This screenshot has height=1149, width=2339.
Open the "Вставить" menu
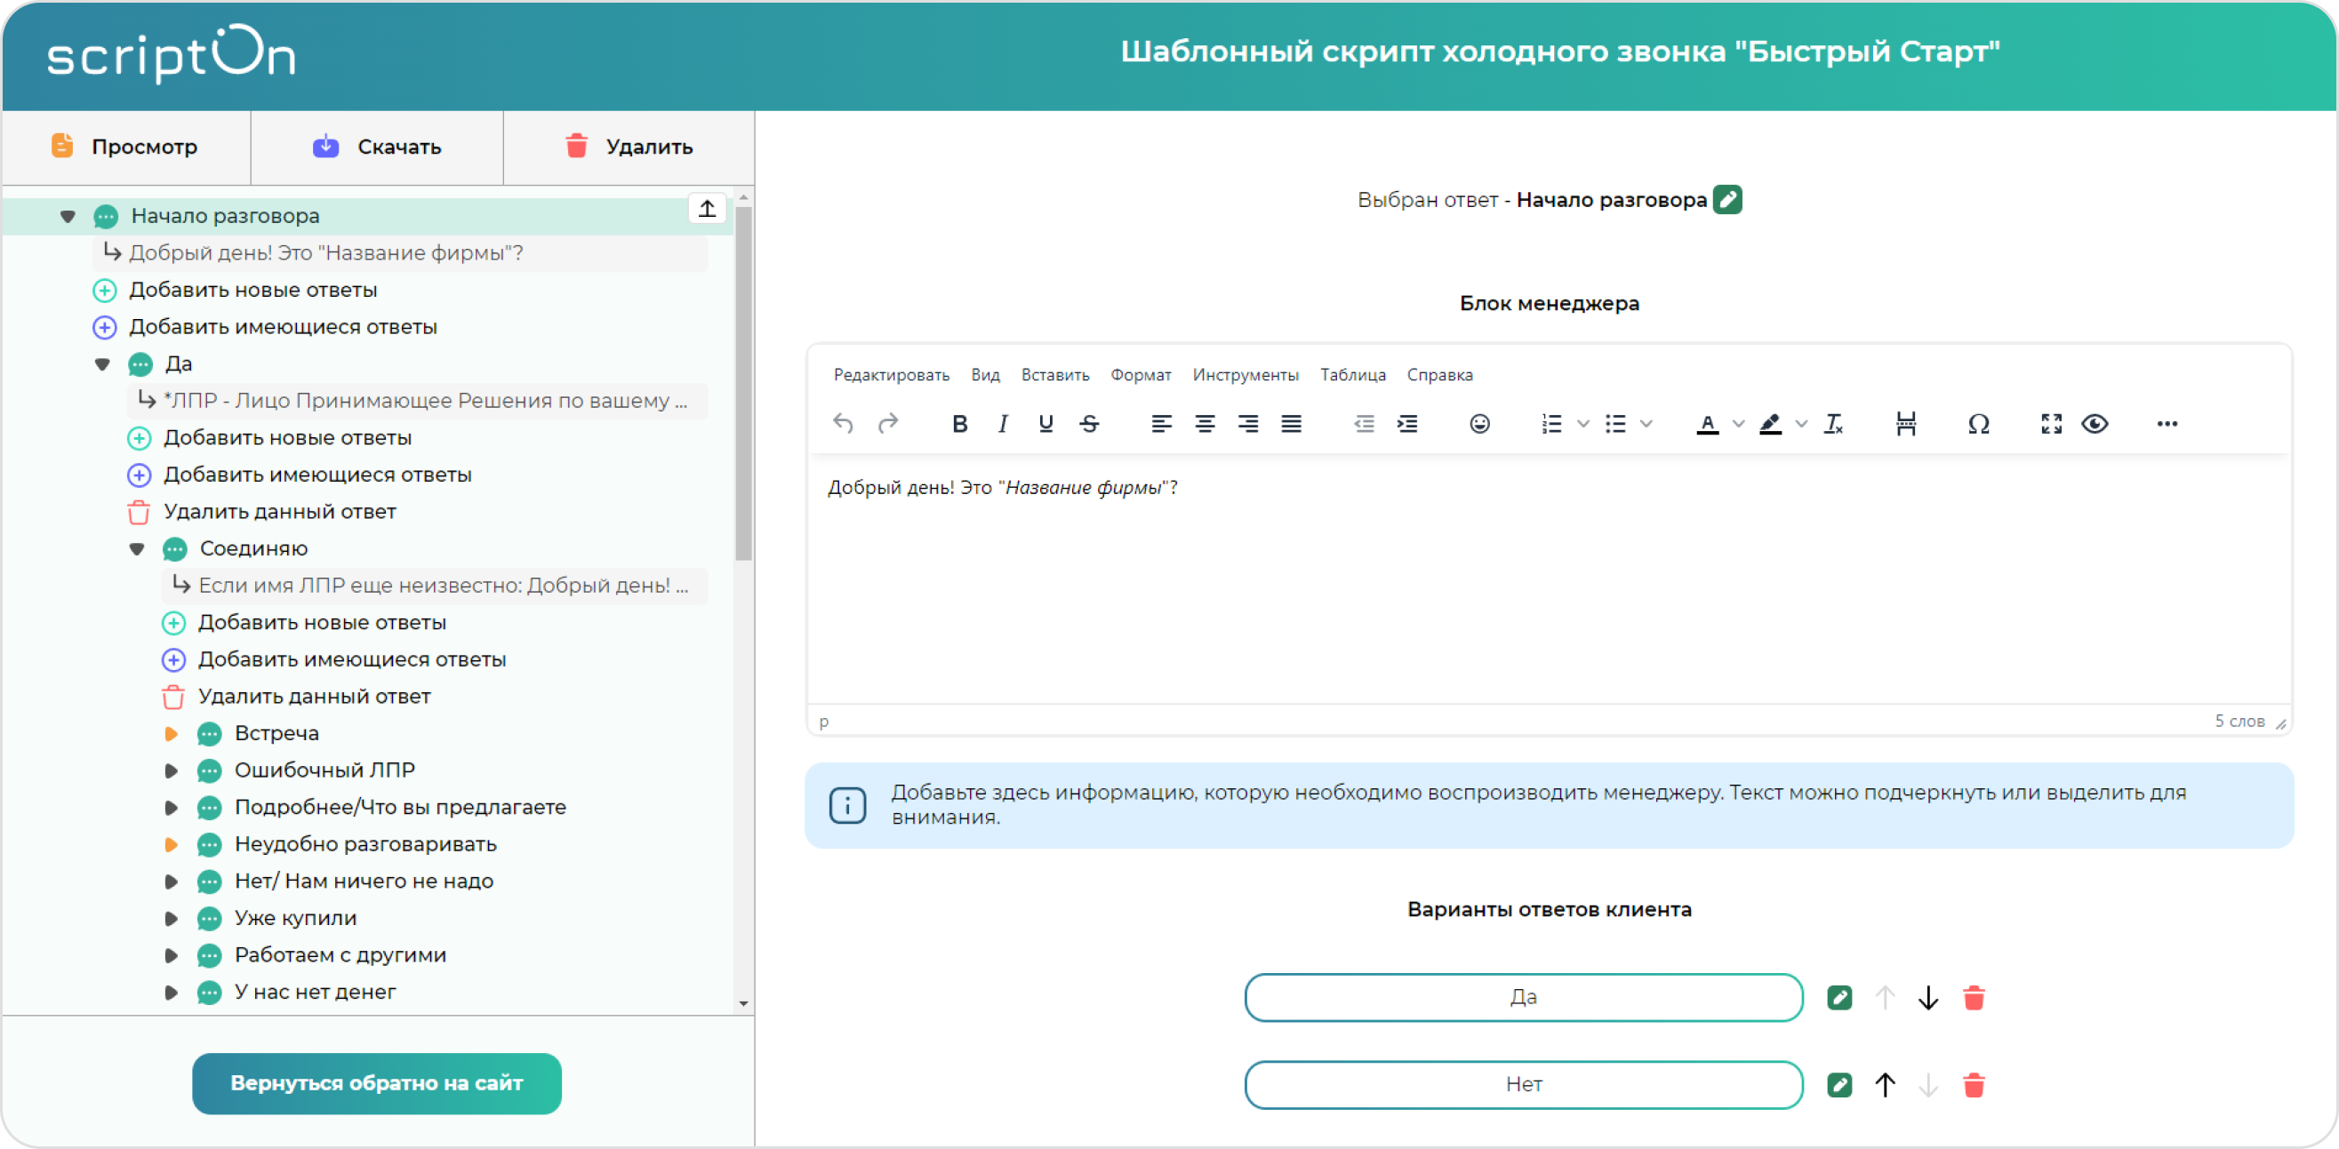(x=1054, y=375)
